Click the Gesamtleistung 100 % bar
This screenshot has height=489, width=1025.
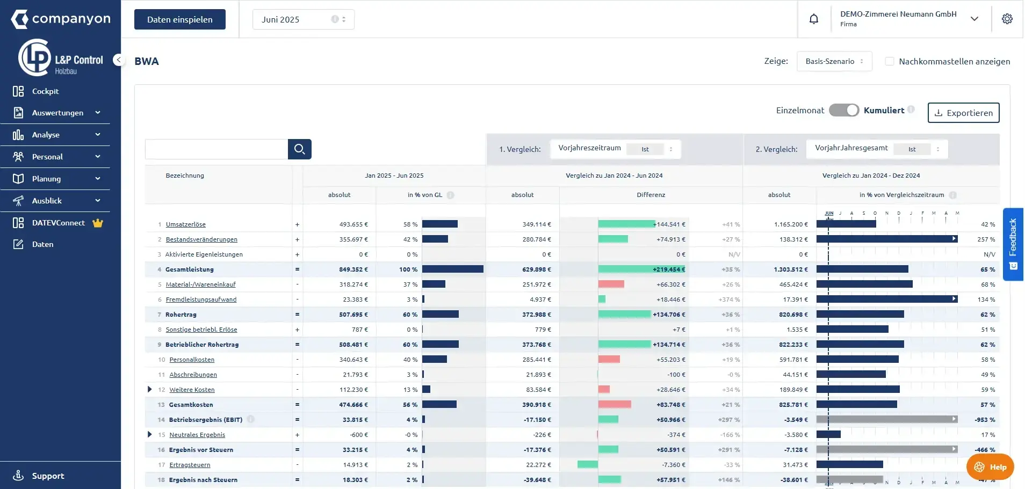click(x=453, y=269)
